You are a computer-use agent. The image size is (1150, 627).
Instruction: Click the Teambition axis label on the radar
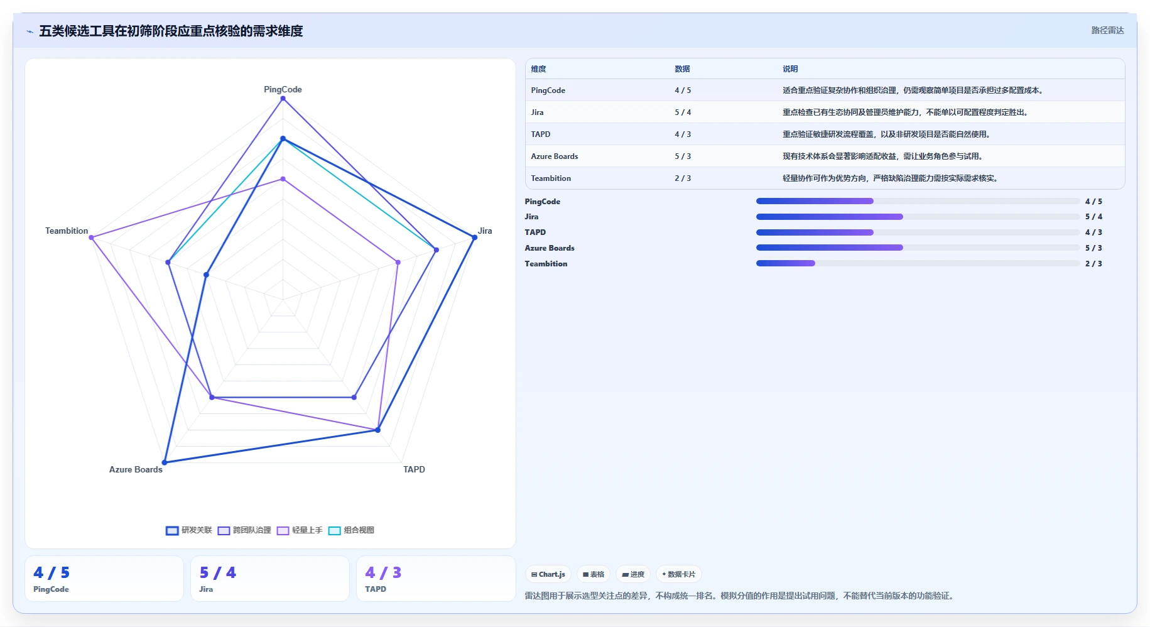pyautogui.click(x=67, y=231)
